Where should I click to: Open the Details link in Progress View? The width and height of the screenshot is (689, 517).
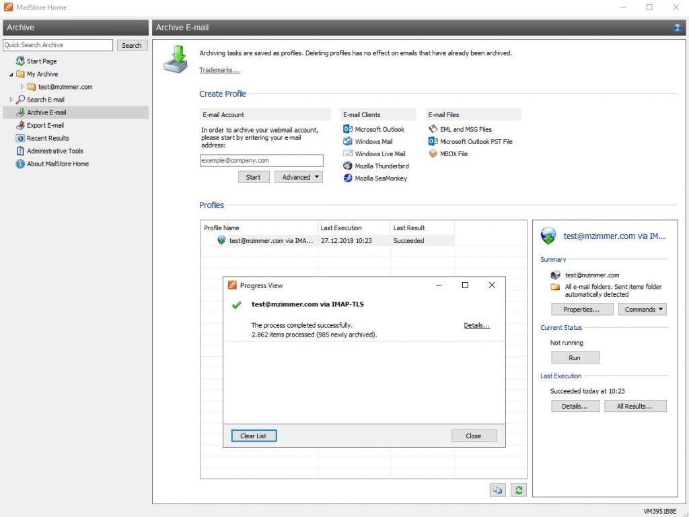coord(476,326)
